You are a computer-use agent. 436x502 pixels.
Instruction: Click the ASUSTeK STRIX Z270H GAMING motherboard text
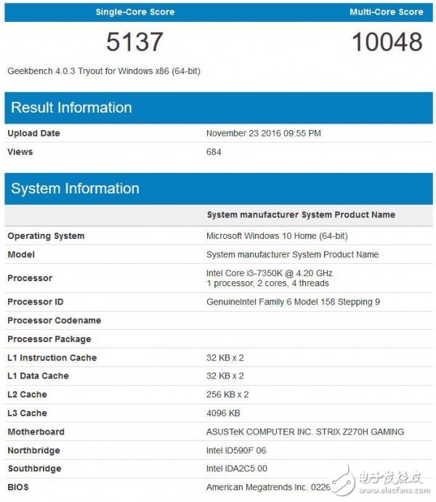click(x=305, y=432)
